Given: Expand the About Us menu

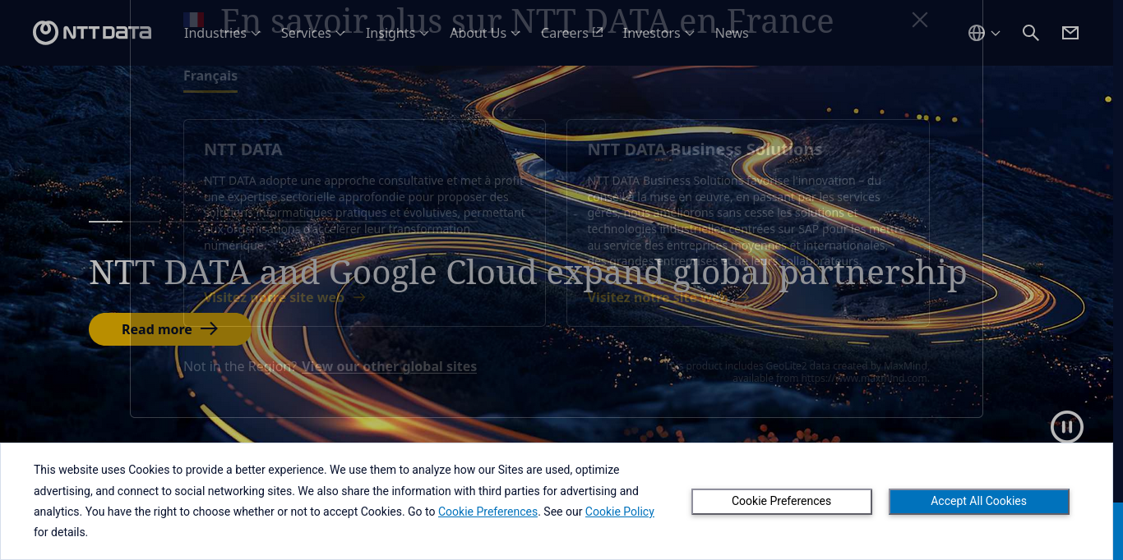Looking at the screenshot, I should 484,33.
